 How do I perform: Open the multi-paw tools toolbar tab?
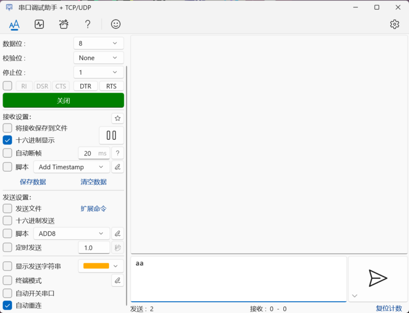(x=64, y=24)
